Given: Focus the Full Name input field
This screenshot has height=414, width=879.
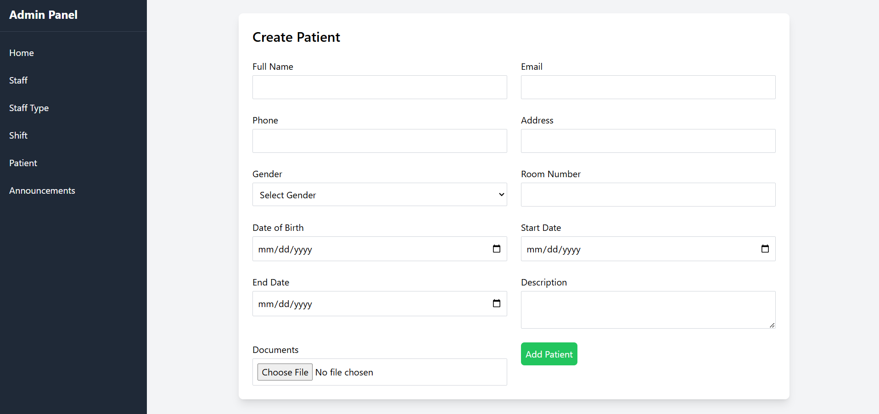Looking at the screenshot, I should (x=379, y=87).
